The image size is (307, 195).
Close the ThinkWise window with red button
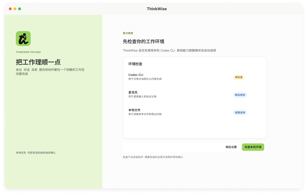(10, 9)
